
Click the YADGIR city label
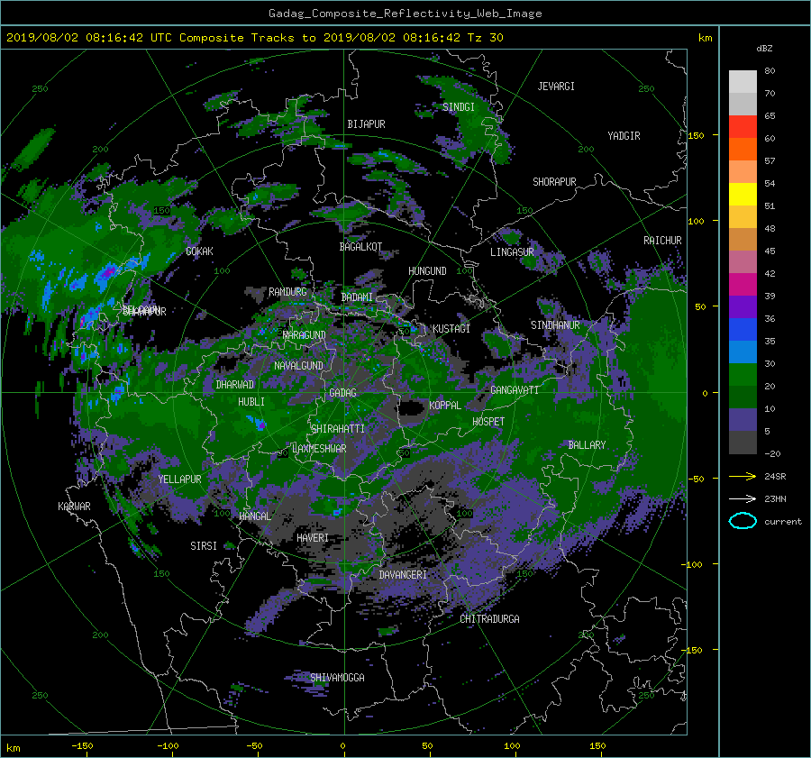click(624, 136)
